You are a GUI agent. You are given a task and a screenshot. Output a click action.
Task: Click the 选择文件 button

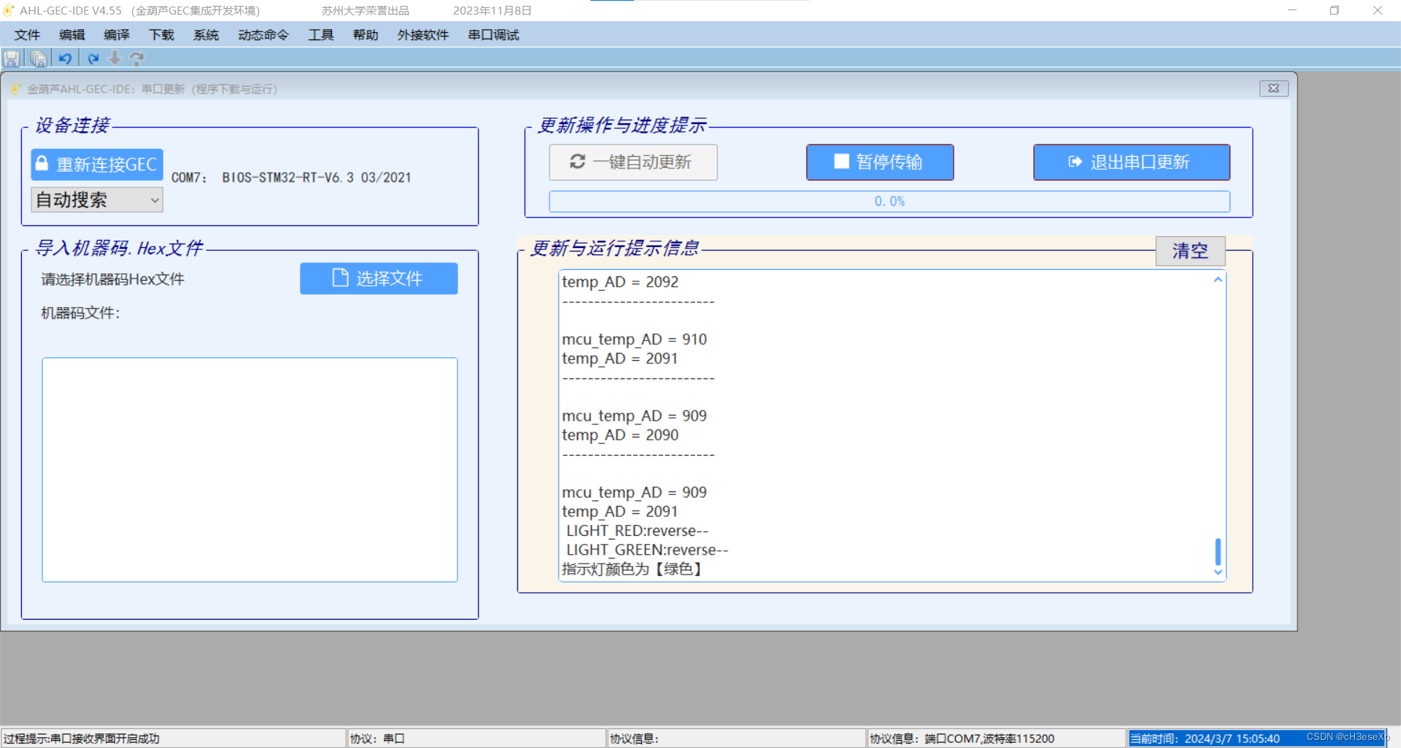379,278
